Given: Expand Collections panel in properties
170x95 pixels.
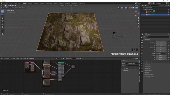Looking at the screenshot, I should click(148, 66).
